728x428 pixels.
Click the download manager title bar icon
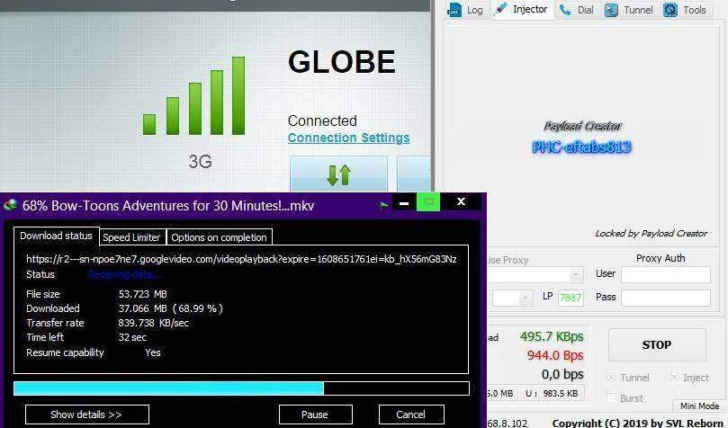click(x=10, y=205)
